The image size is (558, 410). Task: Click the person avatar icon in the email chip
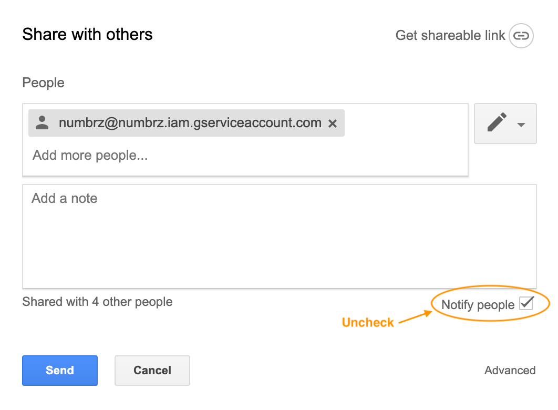pos(42,123)
